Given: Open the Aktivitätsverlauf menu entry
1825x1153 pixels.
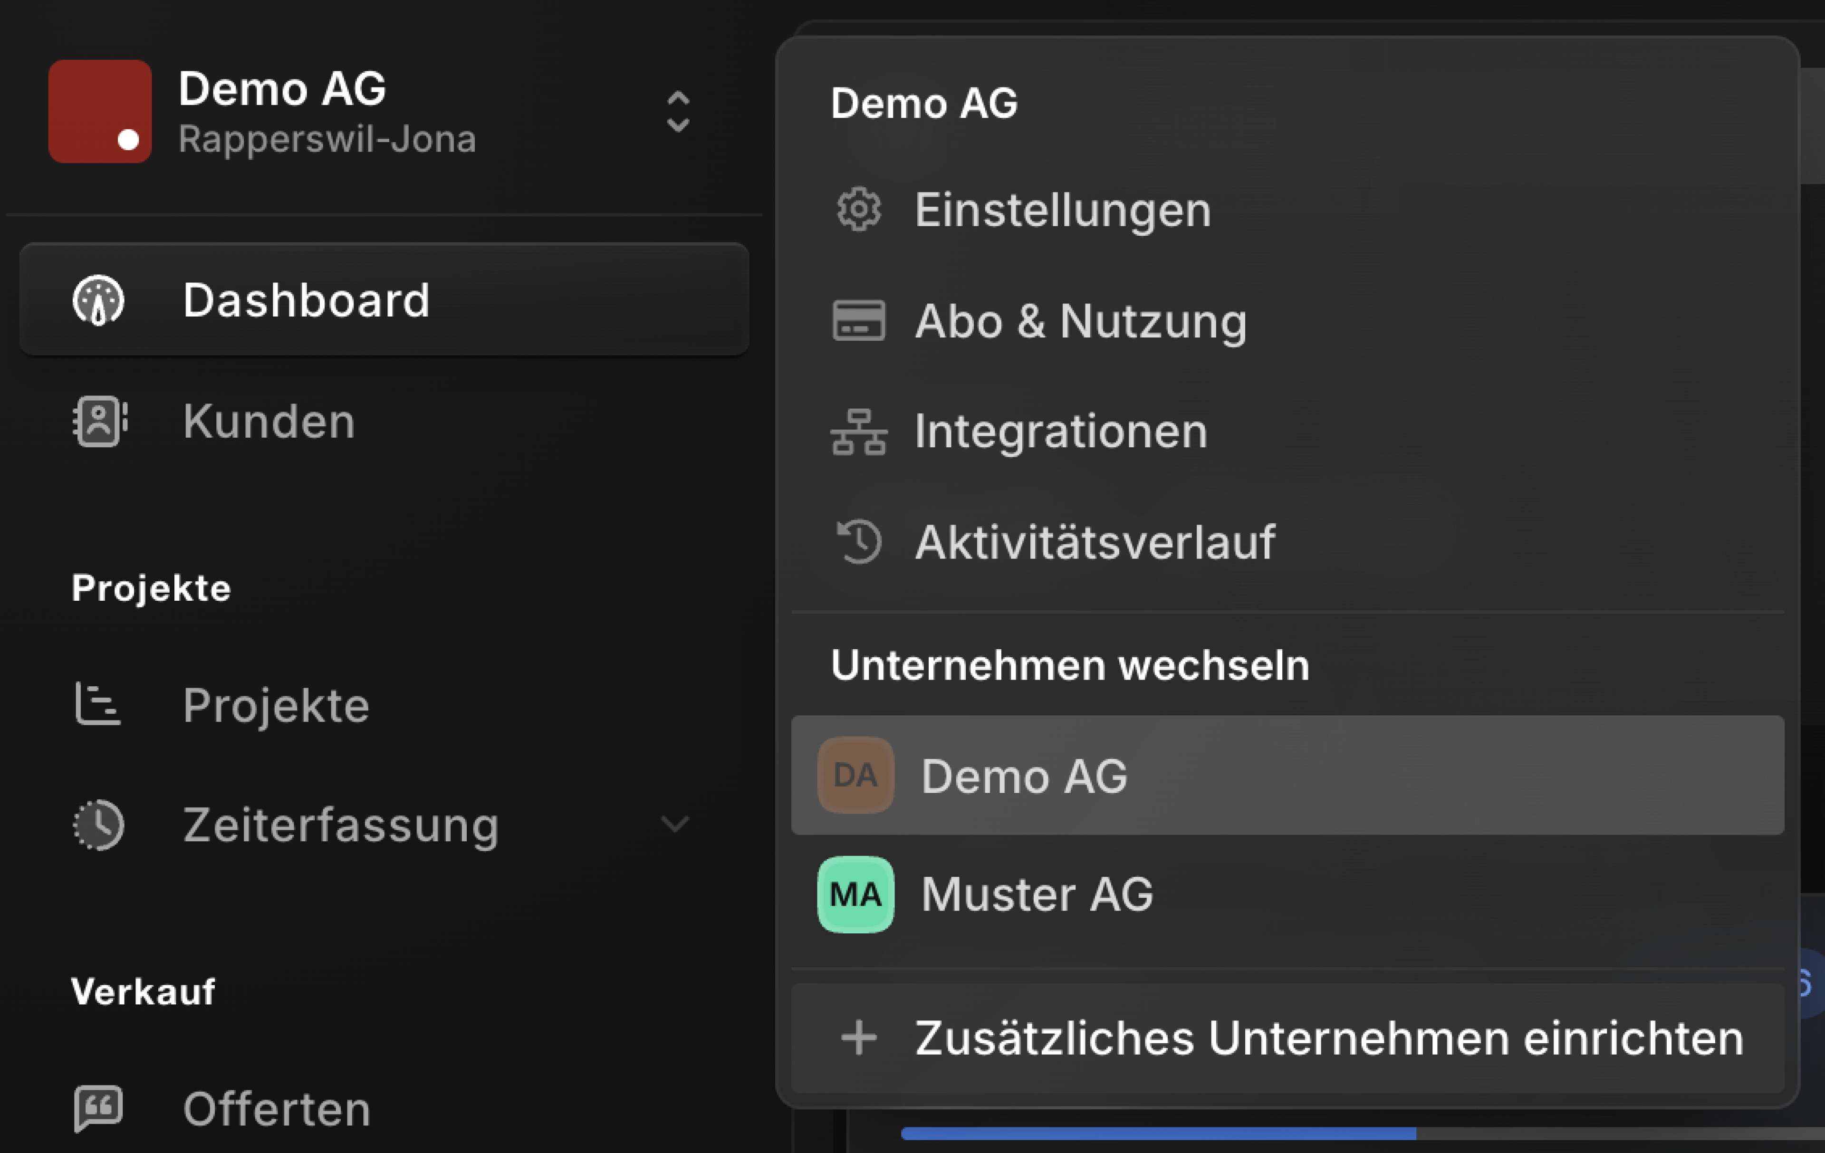Looking at the screenshot, I should click(x=1287, y=542).
